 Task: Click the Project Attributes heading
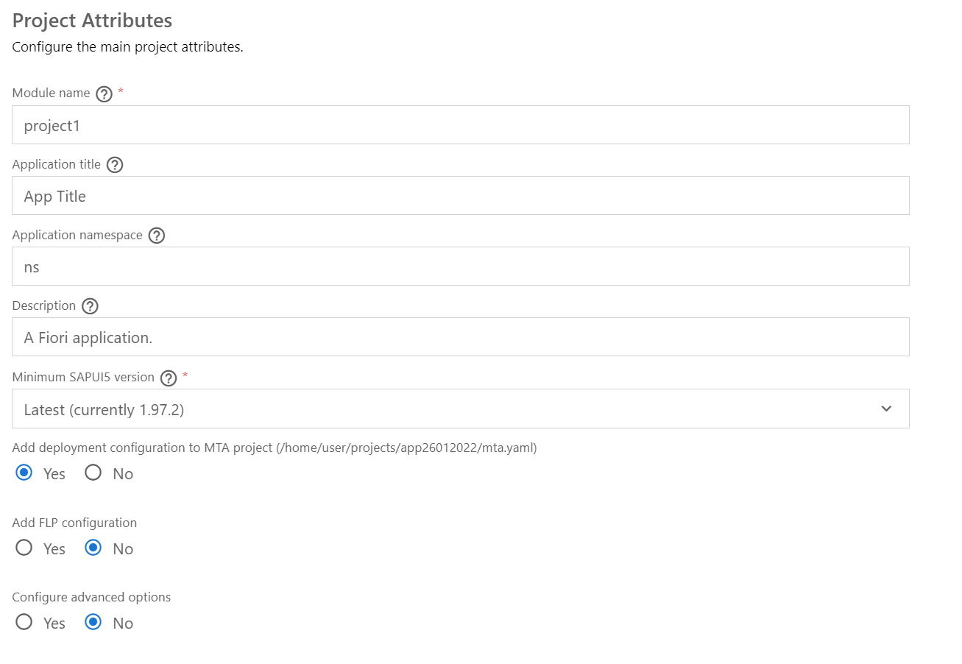pyautogui.click(x=91, y=21)
